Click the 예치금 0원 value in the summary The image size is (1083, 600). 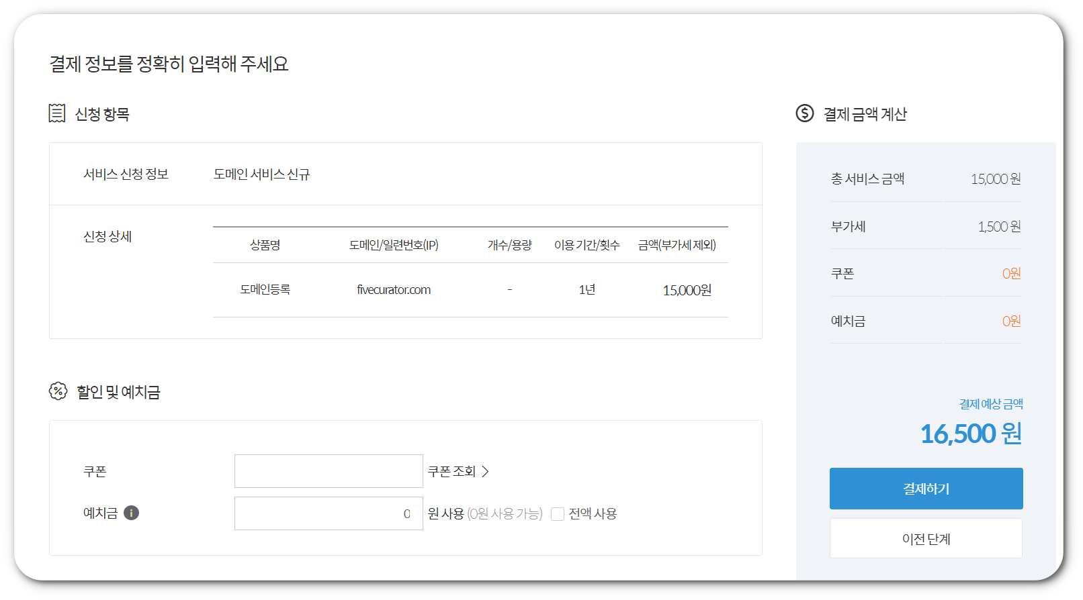pos(1011,321)
